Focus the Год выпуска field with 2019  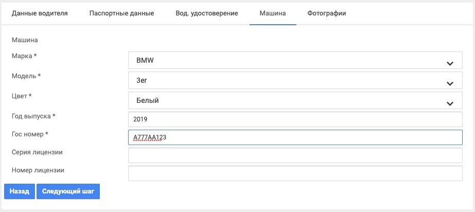click(295, 119)
